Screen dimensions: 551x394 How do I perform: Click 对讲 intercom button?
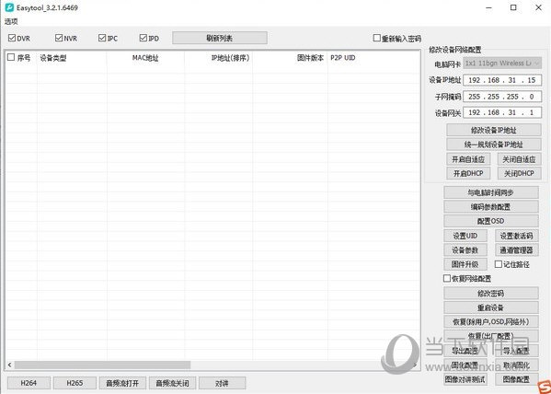(222, 383)
